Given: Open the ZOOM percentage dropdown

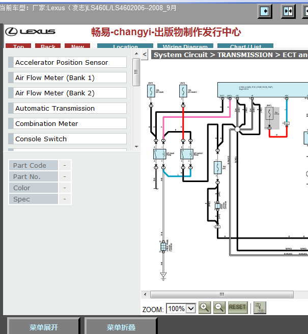Looking at the screenshot, I should (x=191, y=308).
